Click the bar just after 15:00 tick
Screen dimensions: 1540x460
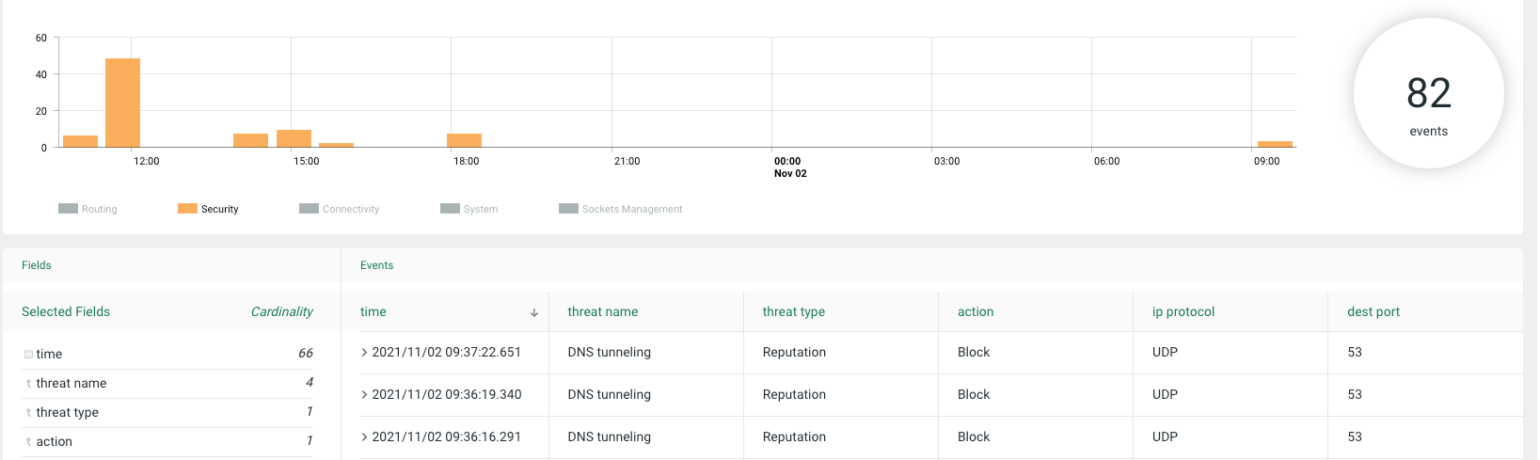point(336,145)
